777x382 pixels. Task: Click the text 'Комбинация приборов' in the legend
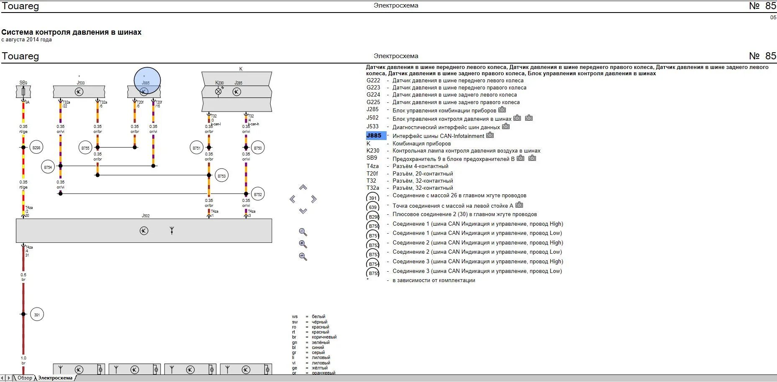point(421,144)
